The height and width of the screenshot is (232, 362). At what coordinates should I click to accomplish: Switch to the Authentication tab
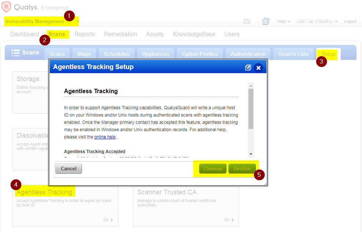pyautogui.click(x=248, y=54)
